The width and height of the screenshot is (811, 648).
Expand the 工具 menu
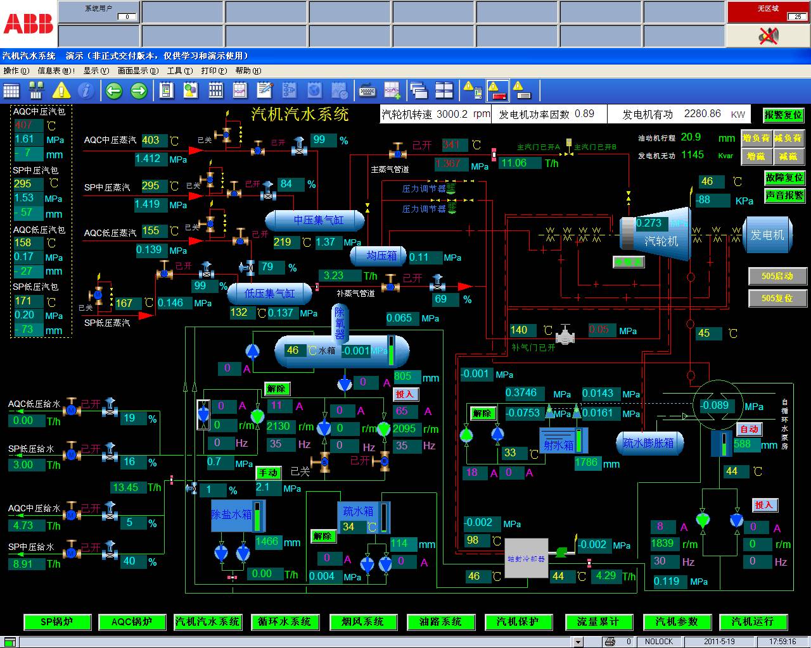tap(179, 71)
